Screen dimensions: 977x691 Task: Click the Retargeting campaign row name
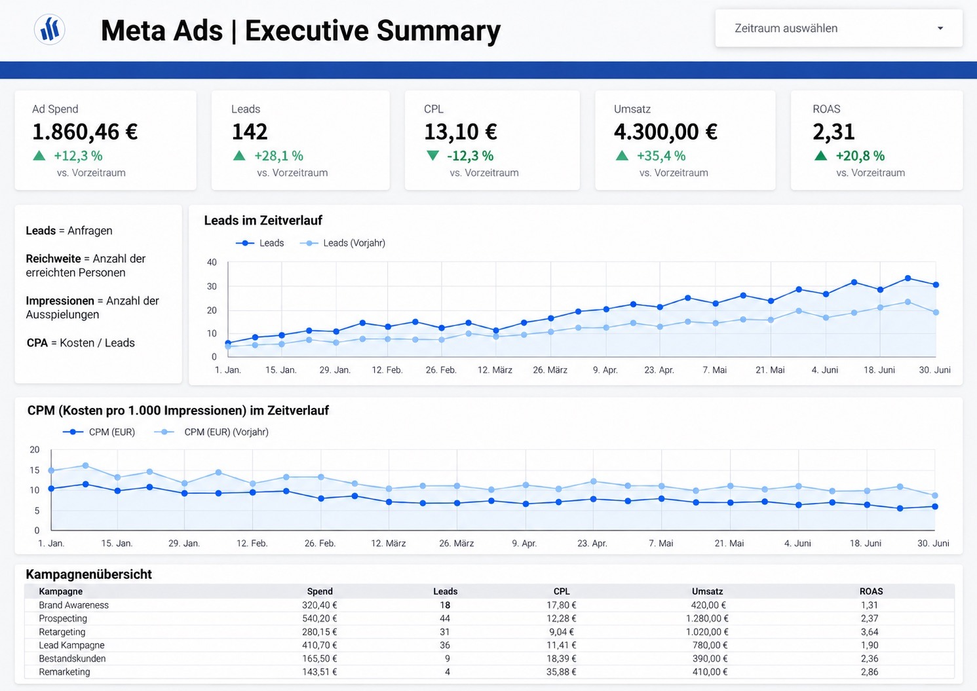click(x=62, y=632)
